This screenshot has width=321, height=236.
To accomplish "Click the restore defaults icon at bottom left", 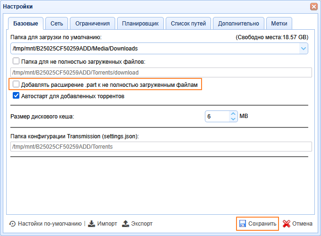I will (x=12, y=224).
